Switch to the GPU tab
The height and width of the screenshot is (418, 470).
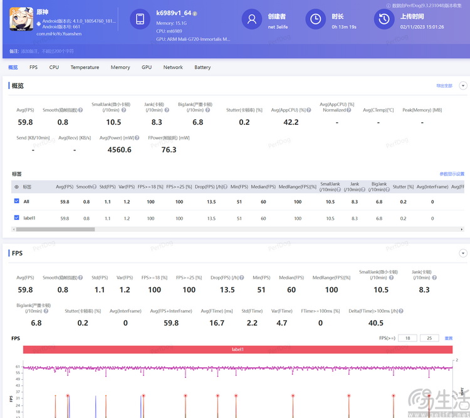click(147, 67)
